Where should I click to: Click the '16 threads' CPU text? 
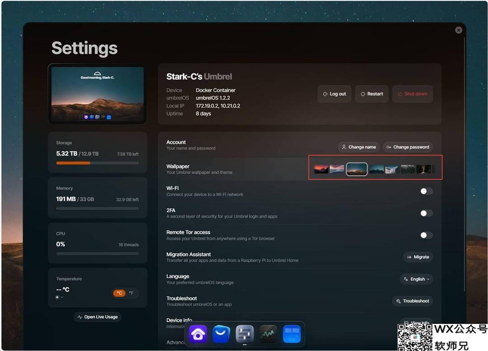coord(128,245)
